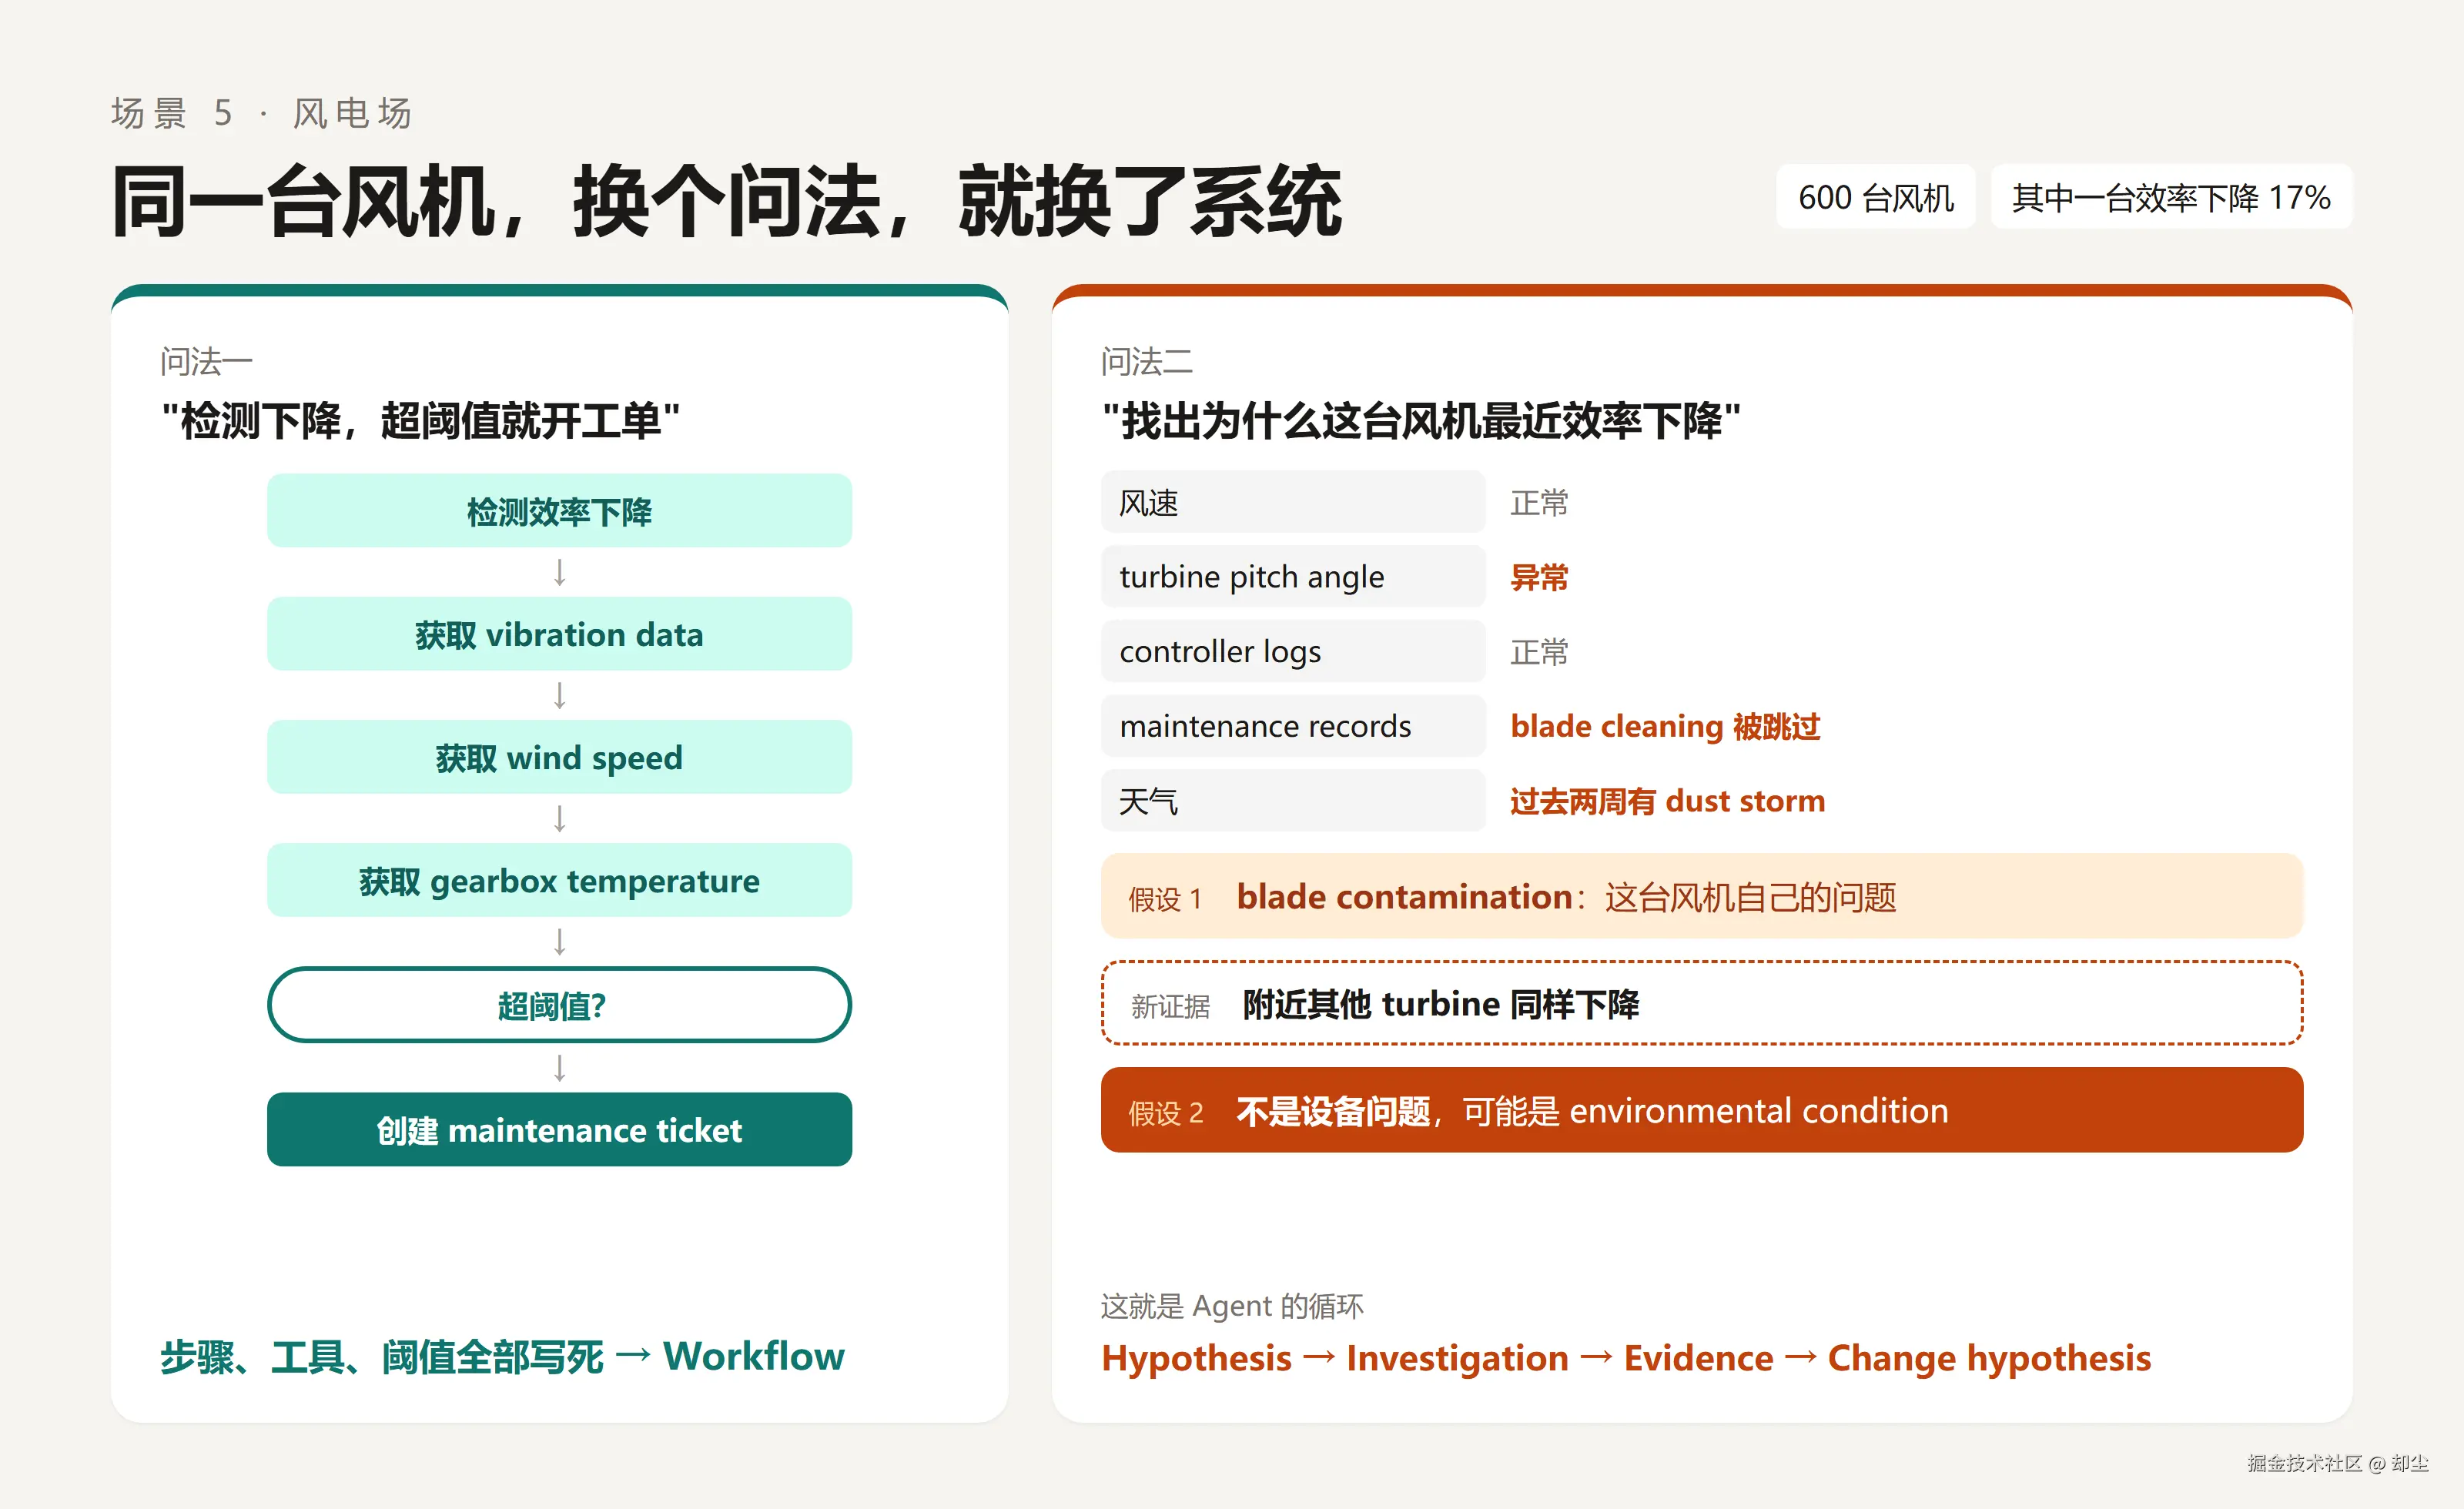Click the '这就是 Agent 的循环' caption
2464x1509 pixels.
[1232, 1306]
